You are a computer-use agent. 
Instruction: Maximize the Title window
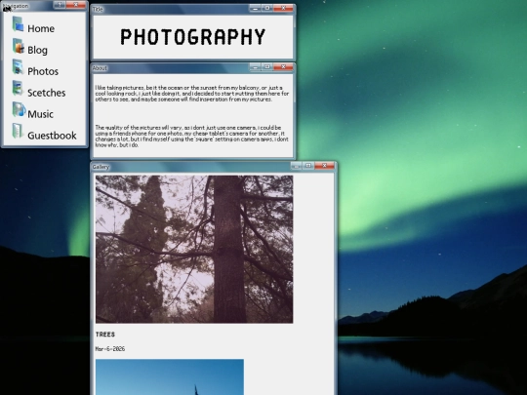[x=267, y=8]
